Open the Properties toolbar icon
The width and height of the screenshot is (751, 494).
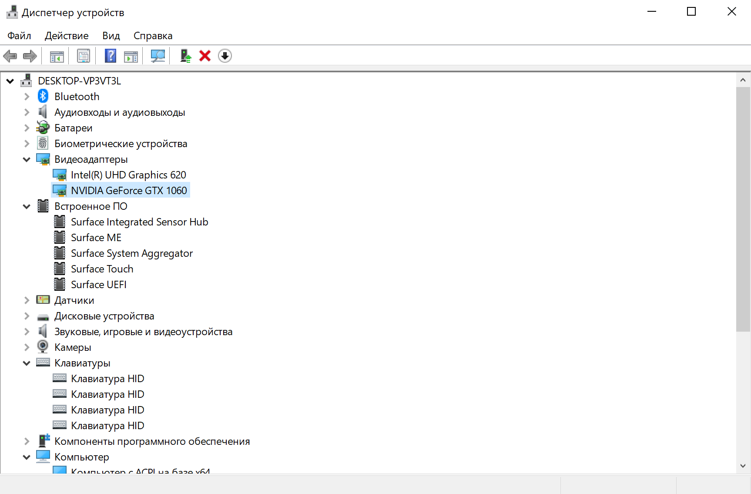click(x=84, y=56)
